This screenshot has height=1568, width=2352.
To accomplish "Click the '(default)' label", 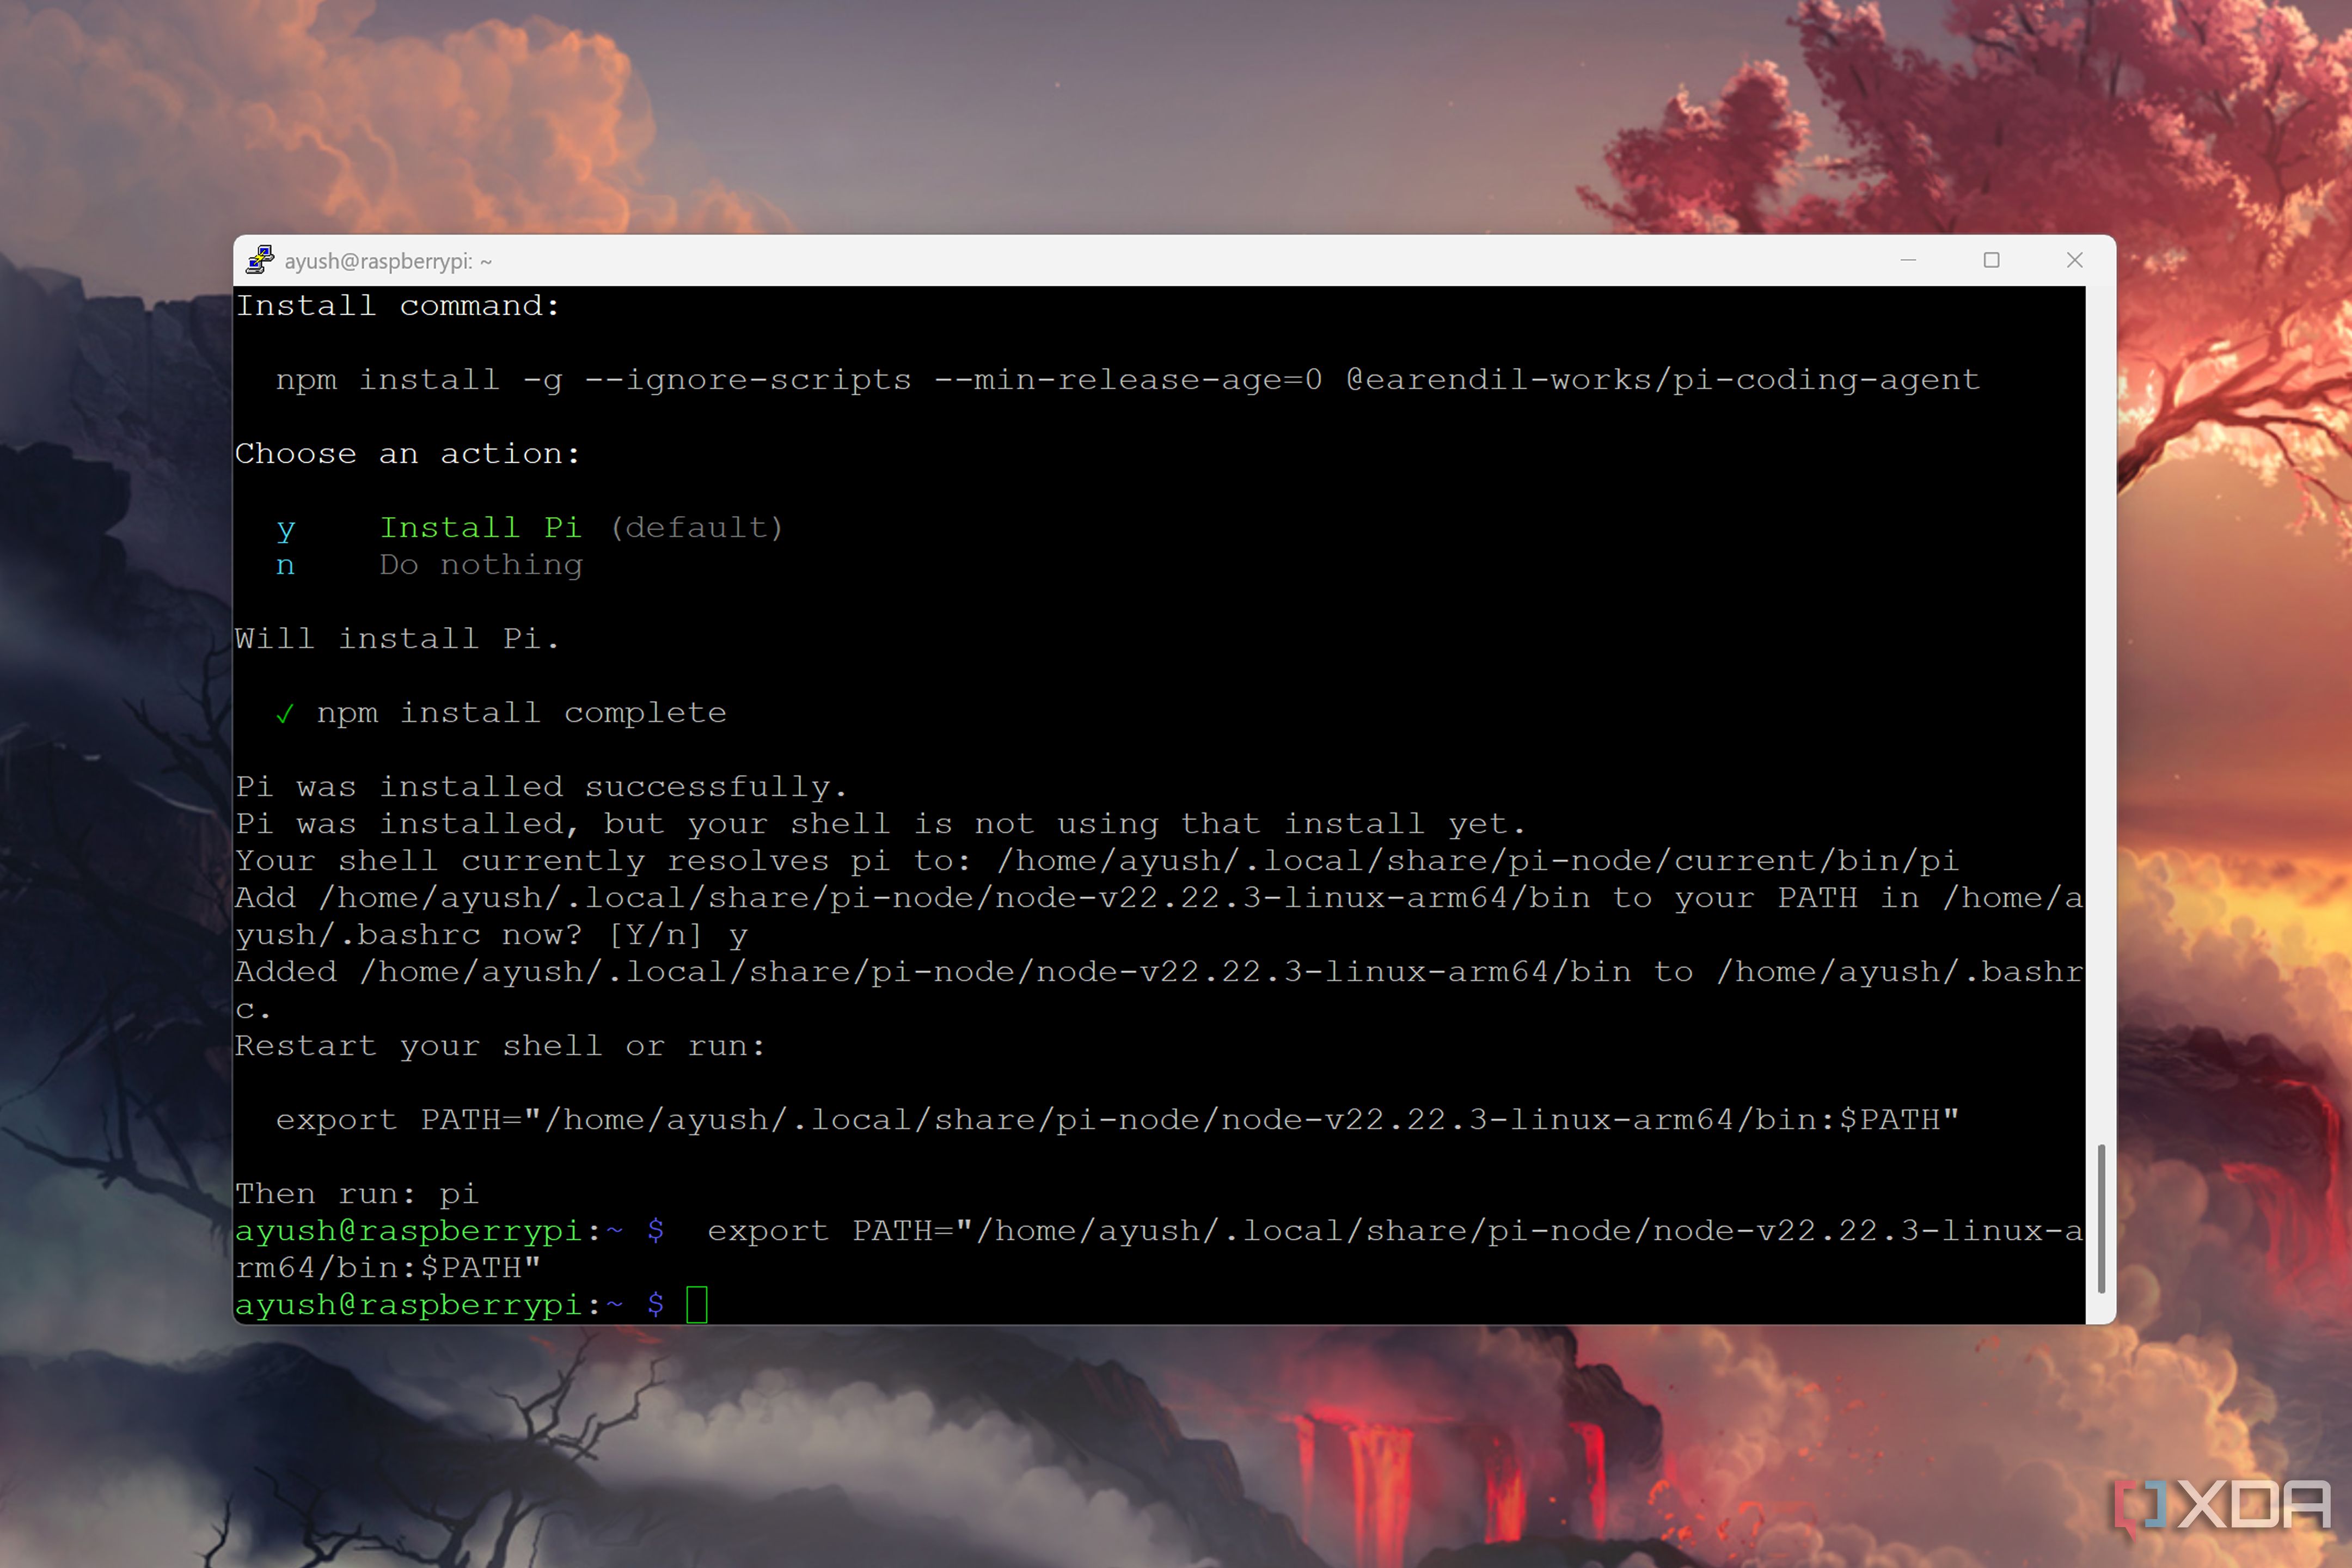I will [x=697, y=527].
